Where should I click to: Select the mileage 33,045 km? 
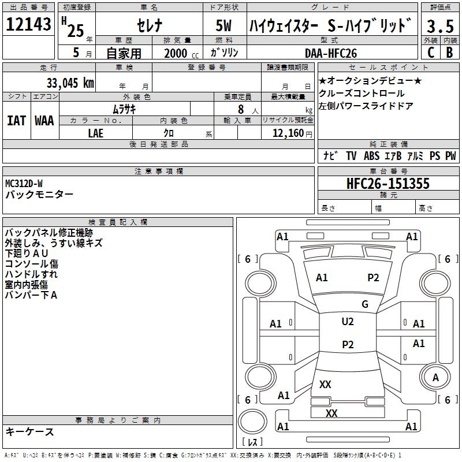(x=70, y=83)
